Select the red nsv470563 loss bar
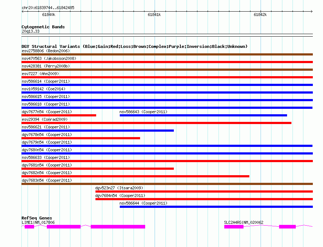 (x=167, y=62)
